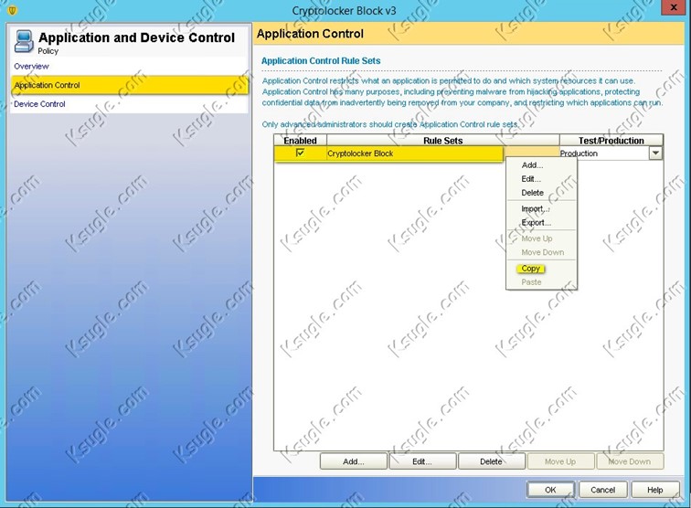Click the Production value cell
The width and height of the screenshot is (691, 508).
coord(604,153)
